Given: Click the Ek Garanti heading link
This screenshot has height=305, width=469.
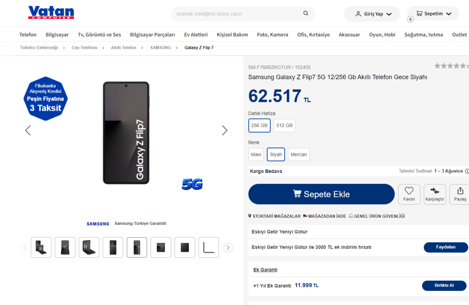Looking at the screenshot, I should point(265,270).
